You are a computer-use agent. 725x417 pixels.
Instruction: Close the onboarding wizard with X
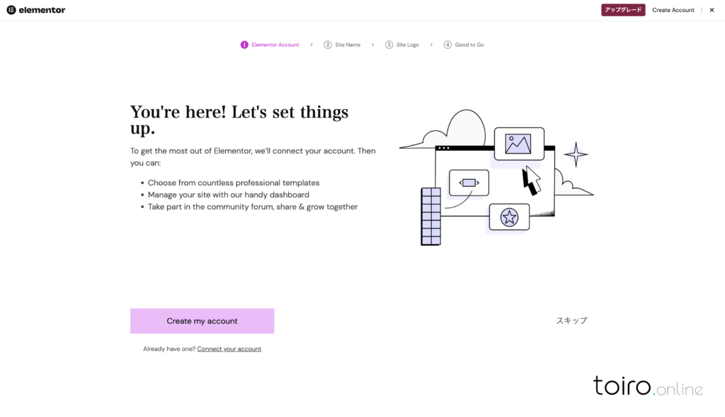(712, 10)
